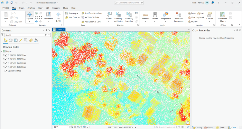Switch to the Catalog pane tab

click(x=197, y=128)
